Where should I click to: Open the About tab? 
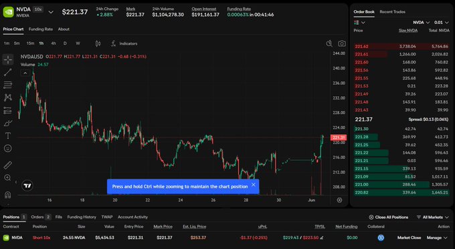[64, 29]
